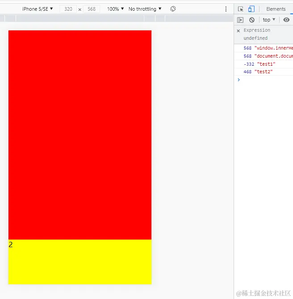Toggle the device toolbar icon
The width and height of the screenshot is (293, 299).
251,9
